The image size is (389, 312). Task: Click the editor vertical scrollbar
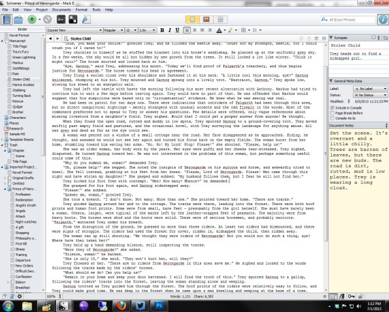click(x=326, y=154)
